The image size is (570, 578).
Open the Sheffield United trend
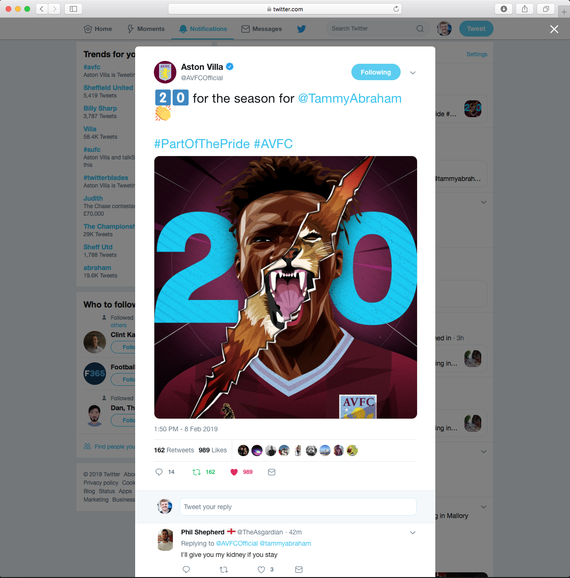coord(108,88)
